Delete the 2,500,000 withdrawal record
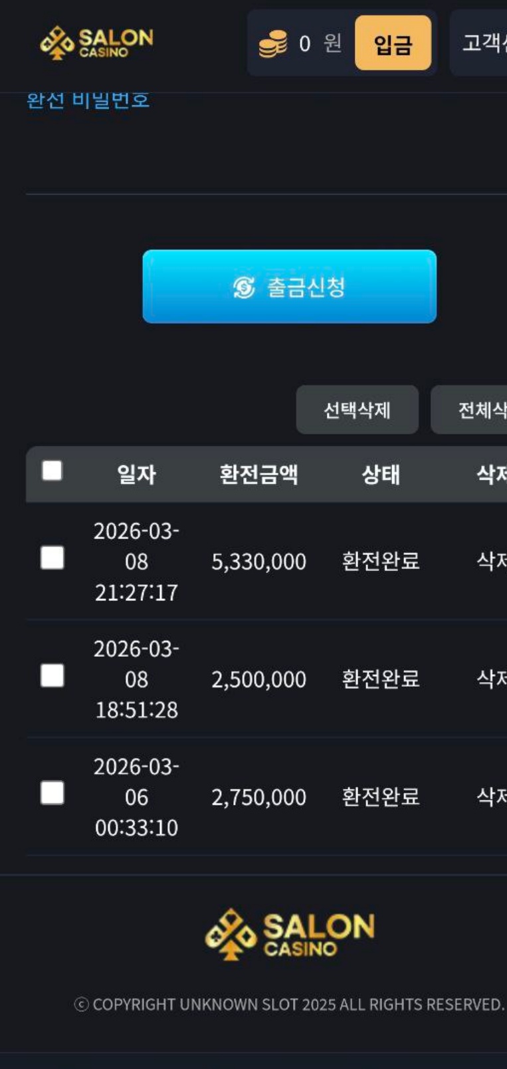 coord(490,679)
